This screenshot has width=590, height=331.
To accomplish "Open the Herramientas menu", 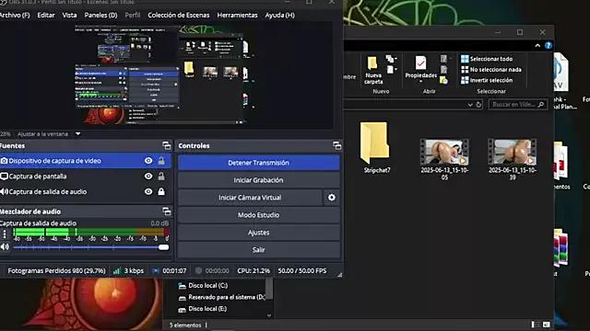I will click(x=237, y=15).
